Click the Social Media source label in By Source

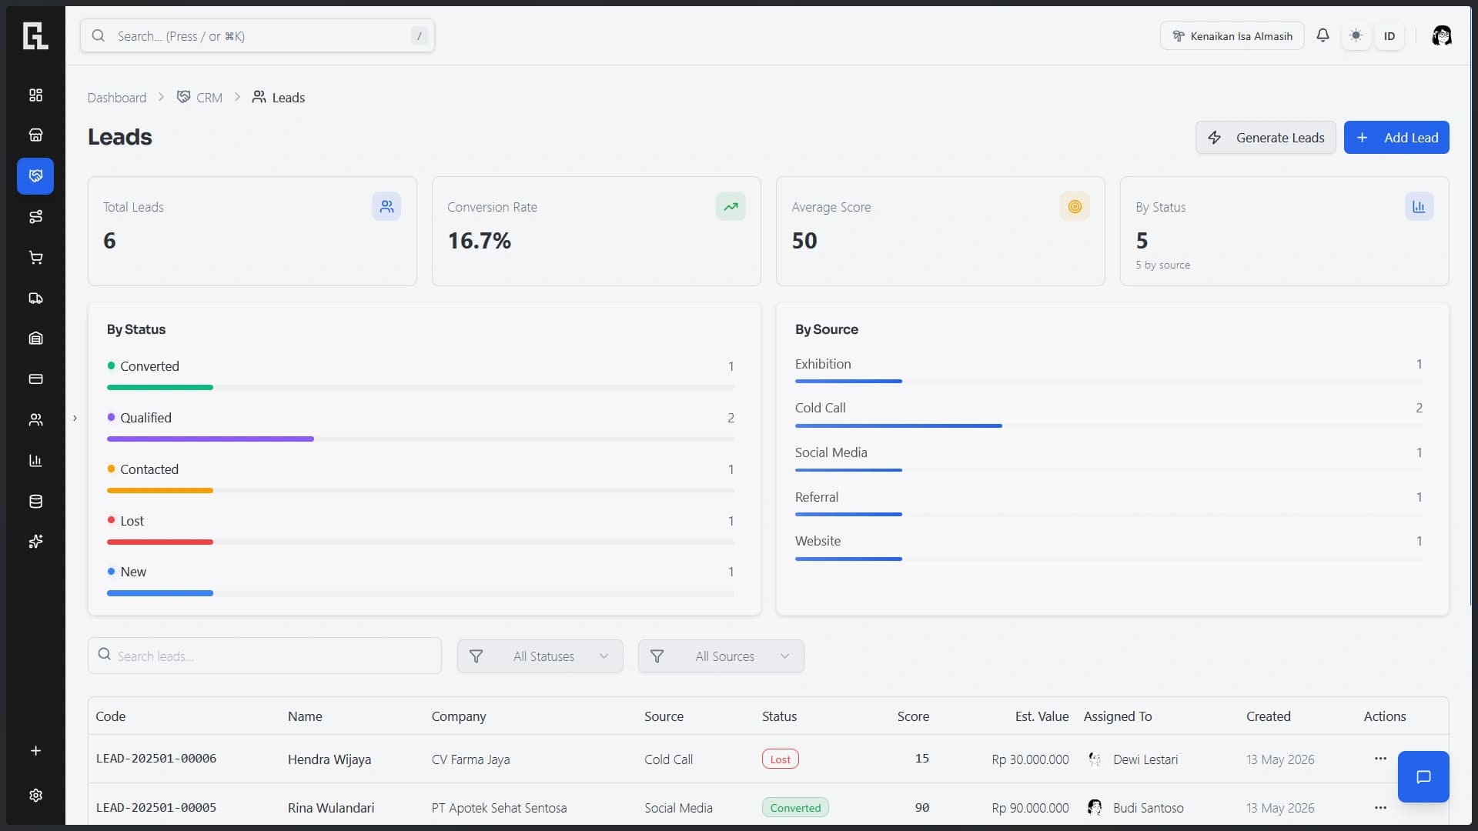[831, 452]
